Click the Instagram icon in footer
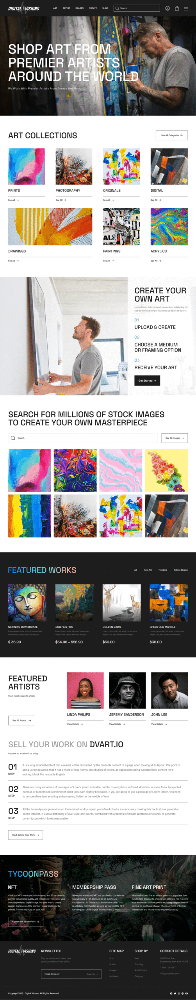 click(179, 993)
